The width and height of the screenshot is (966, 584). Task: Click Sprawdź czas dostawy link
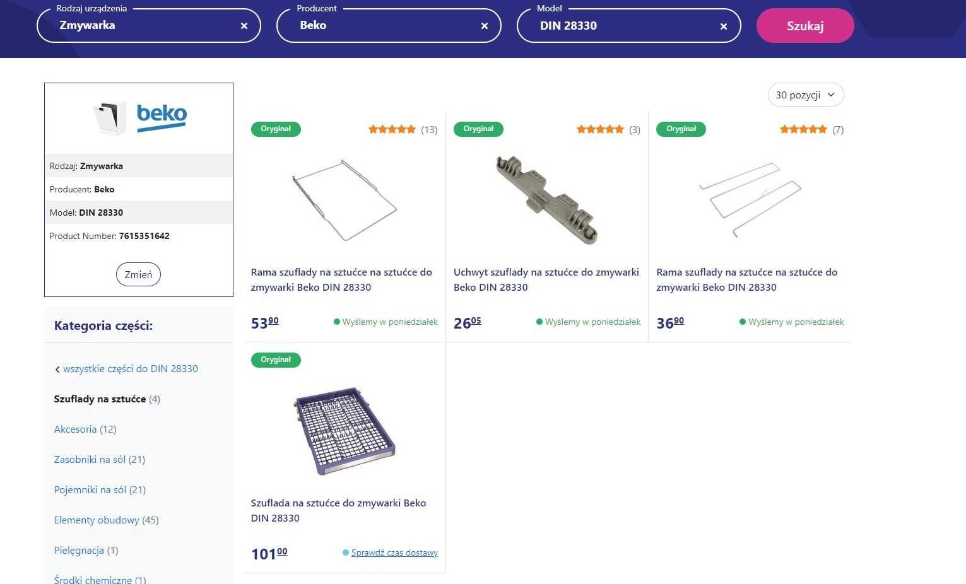tap(394, 553)
